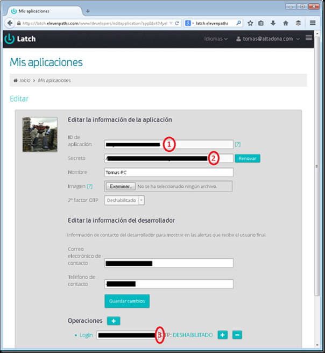
Task: Open the Firefox hamburger menu
Action: [313, 23]
